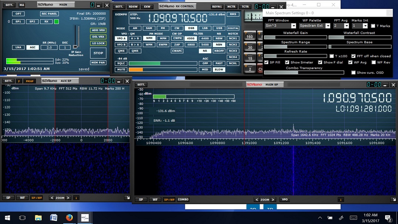Screen dimensions: 398x224
Task: Expand hidden system tray icons
Action: click(320, 218)
